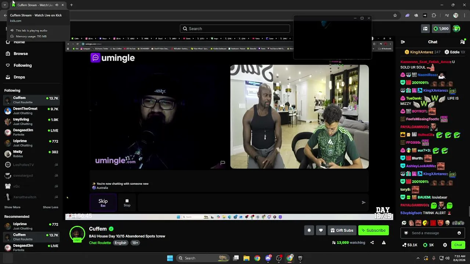The image size is (470, 264).
Task: Mute the Cuffem Stream tab audio icon
Action: (x=57, y=5)
